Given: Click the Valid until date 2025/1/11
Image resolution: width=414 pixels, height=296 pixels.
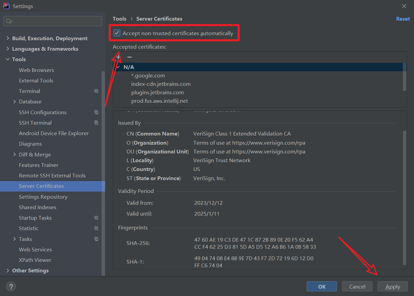Looking at the screenshot, I should pyautogui.click(x=207, y=214).
